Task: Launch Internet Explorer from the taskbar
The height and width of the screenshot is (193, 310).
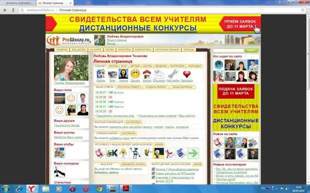Action: coord(19,189)
